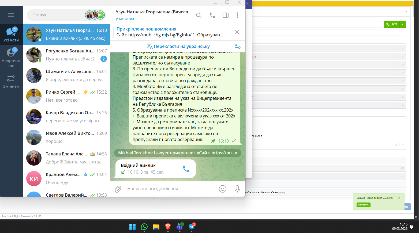Switch to the Непрочитано folder
The width and height of the screenshot is (419, 233).
click(11, 57)
